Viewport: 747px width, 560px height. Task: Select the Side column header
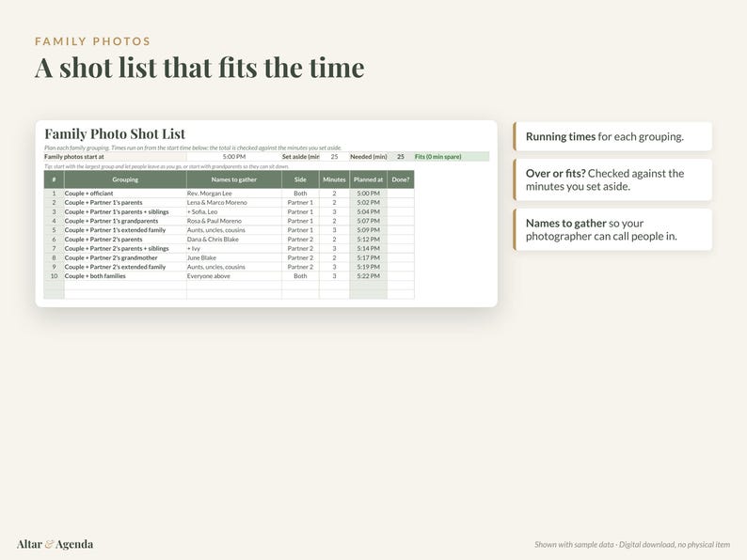[300, 179]
